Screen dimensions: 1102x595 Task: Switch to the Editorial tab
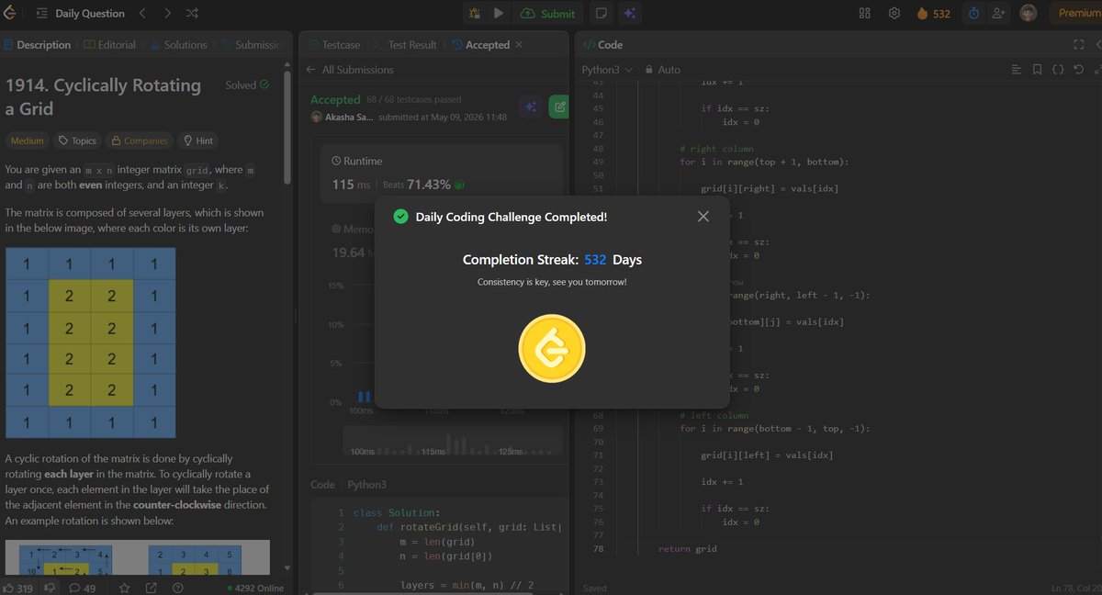coord(110,45)
